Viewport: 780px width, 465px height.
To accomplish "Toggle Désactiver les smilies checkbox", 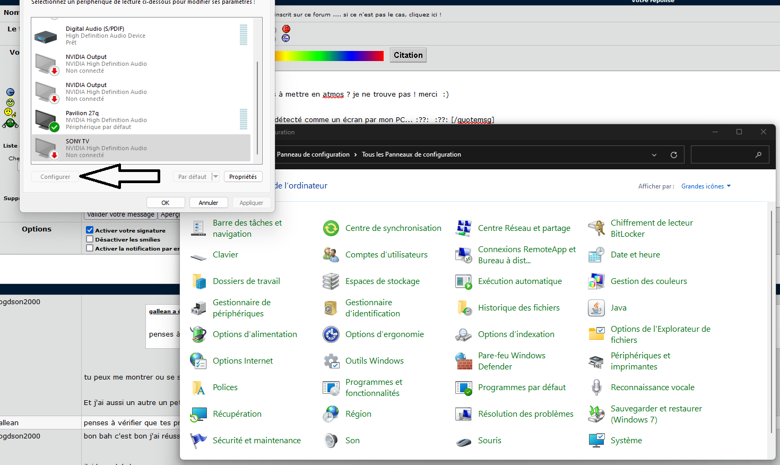I will [x=90, y=239].
